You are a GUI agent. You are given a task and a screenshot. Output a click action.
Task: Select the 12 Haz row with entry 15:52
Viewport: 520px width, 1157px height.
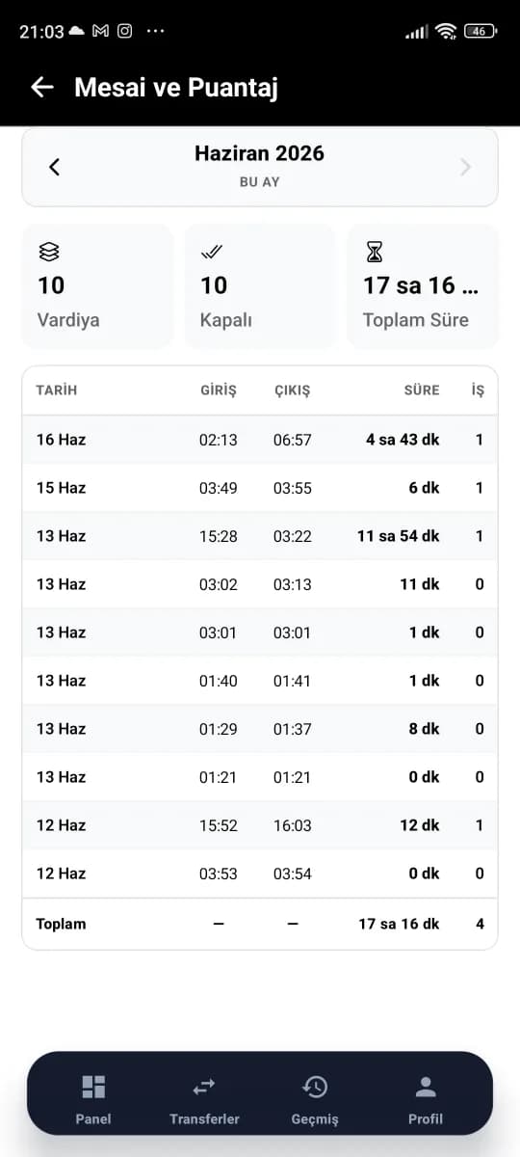tap(260, 825)
